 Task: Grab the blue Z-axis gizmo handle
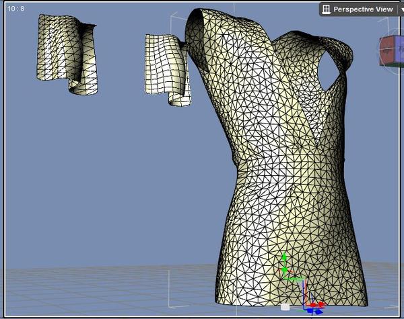[x=315, y=312]
